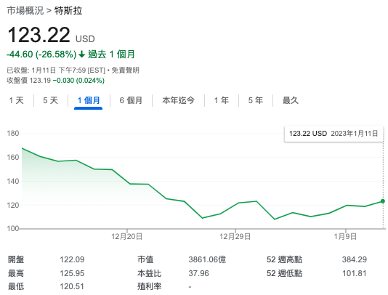Screen dimensions: 388x295
Task: Click the 52 週低點 label
Action: (x=285, y=273)
